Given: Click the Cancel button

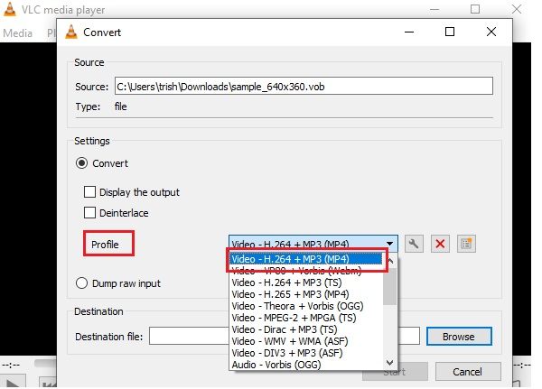Looking at the screenshot, I should pyautogui.click(x=468, y=371).
